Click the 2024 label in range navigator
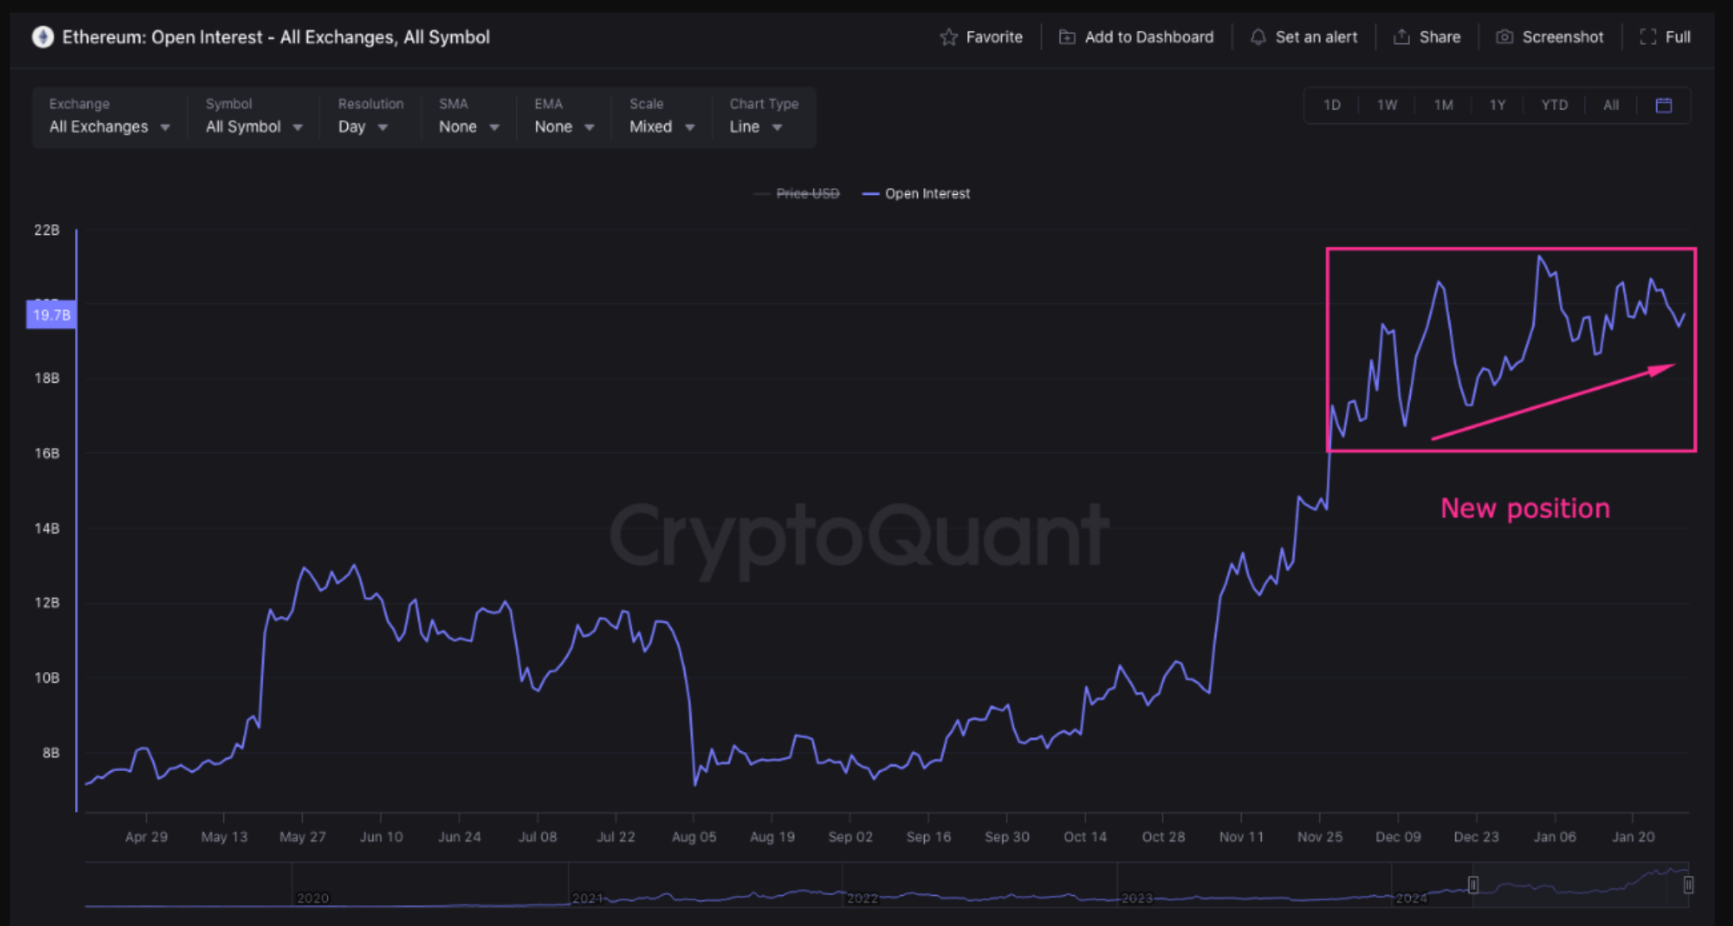The height and width of the screenshot is (926, 1733). point(1411,899)
